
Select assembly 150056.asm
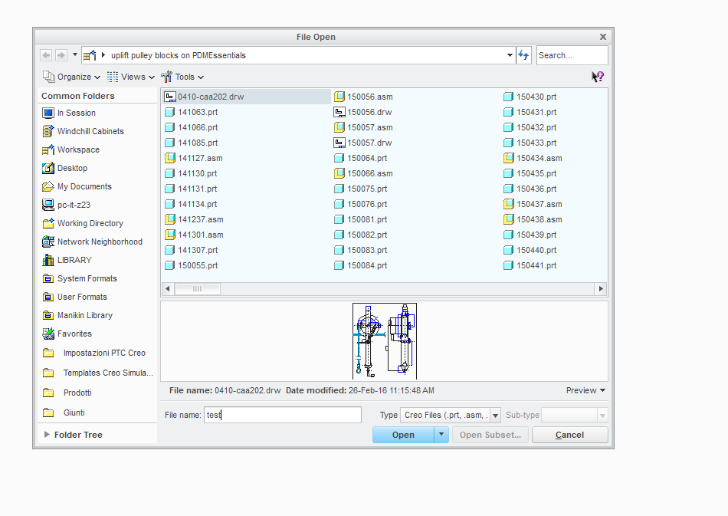[363, 97]
